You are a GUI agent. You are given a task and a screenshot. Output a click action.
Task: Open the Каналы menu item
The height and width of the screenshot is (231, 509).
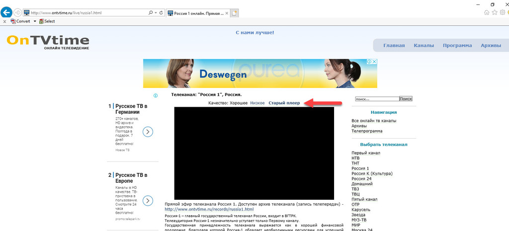coord(424,46)
